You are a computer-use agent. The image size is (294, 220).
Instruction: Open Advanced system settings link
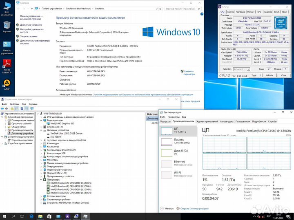click(35, 42)
